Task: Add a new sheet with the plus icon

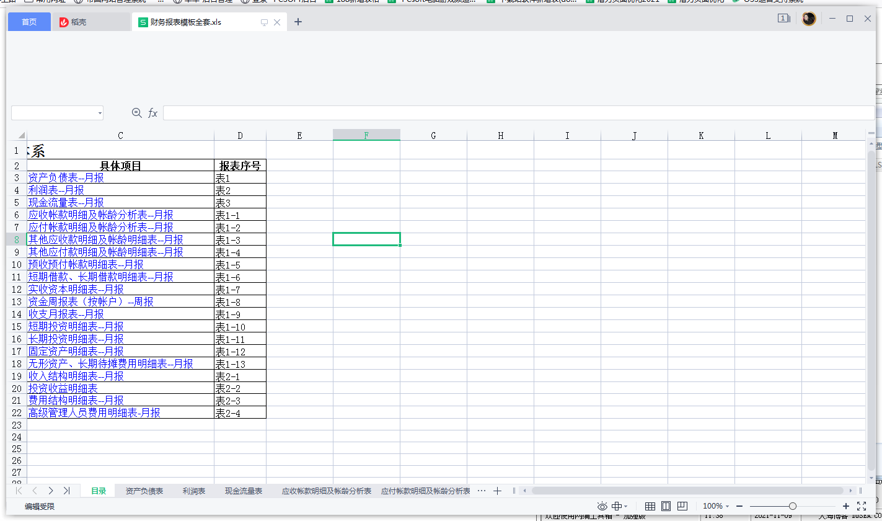Action: point(497,491)
